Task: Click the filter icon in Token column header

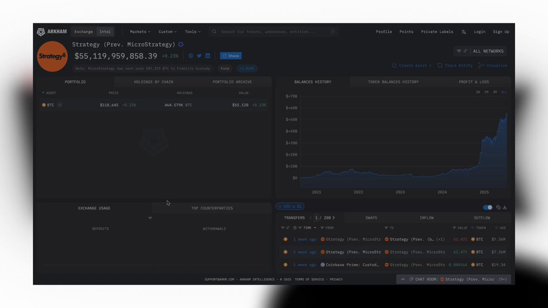Action: [x=472, y=228]
